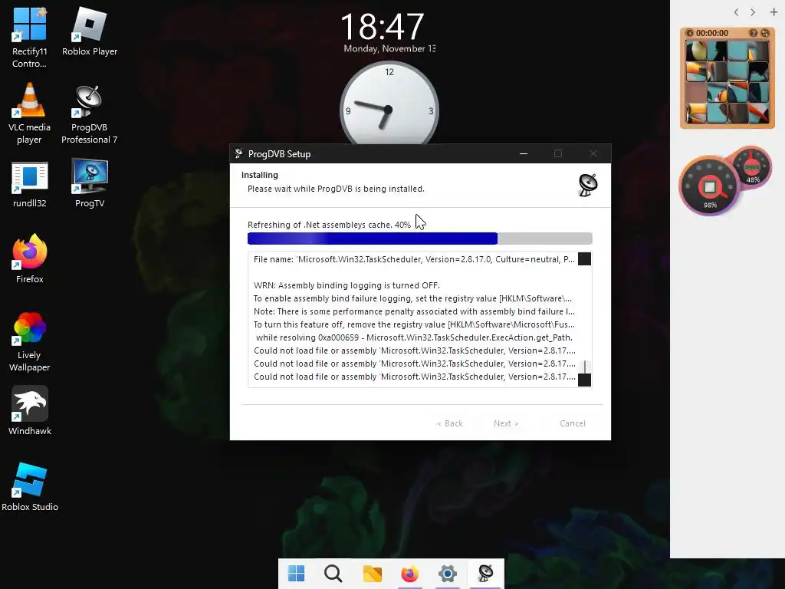Launch Firefox from the desktop
Viewport: 785px width, 589px height.
pos(30,259)
